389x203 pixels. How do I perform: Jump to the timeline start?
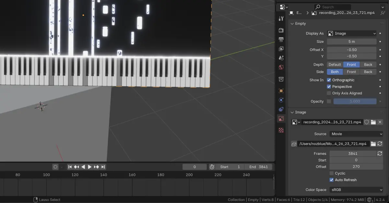70,167
